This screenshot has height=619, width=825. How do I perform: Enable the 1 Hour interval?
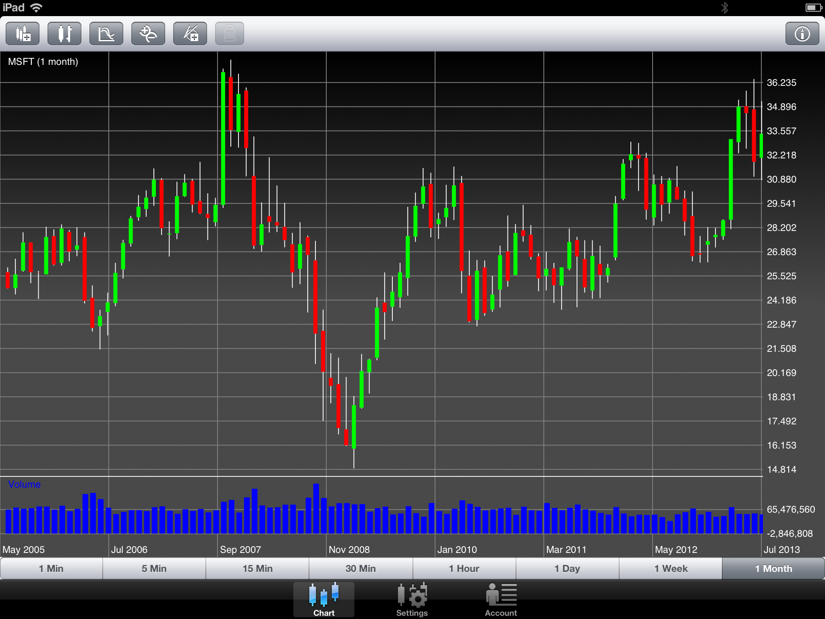(x=464, y=568)
